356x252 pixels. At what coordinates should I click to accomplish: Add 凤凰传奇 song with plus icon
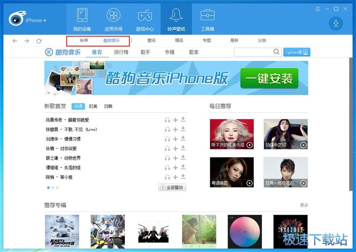(175, 120)
